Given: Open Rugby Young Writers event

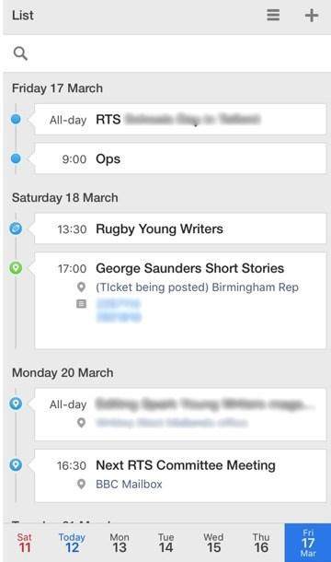Looking at the screenshot, I should 180,228.
